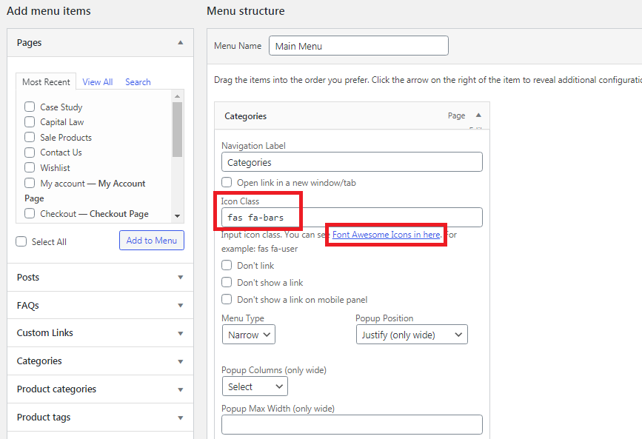Open the Menu Type dropdown
The image size is (642, 439).
click(248, 335)
